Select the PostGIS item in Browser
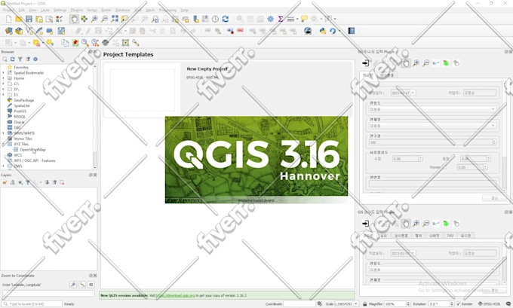The height and width of the screenshot is (308, 513). pyautogui.click(x=20, y=111)
